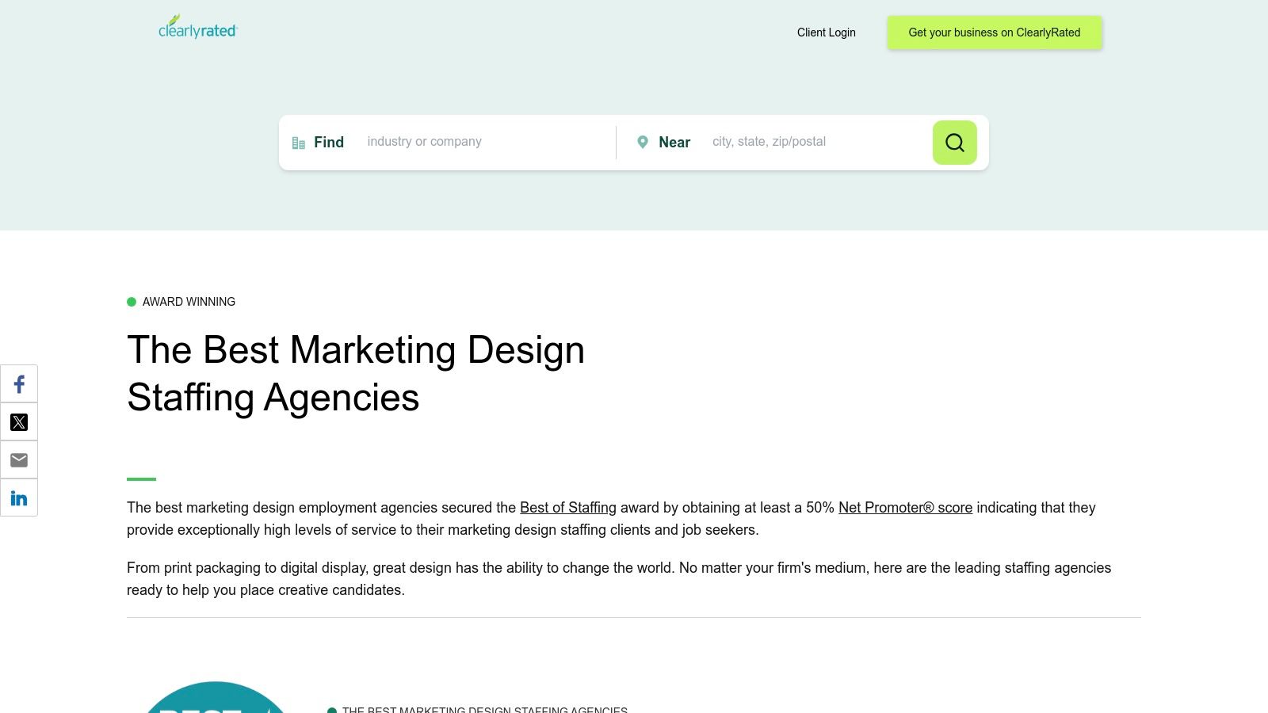The image size is (1268, 713).
Task: Click the location pin icon beside Near
Action: tap(643, 142)
